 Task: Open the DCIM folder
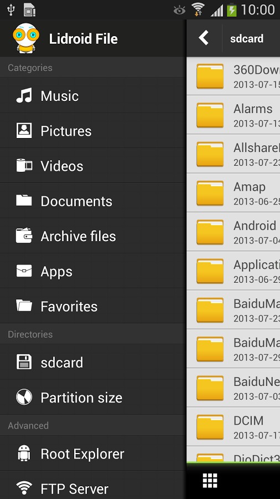pos(234,427)
